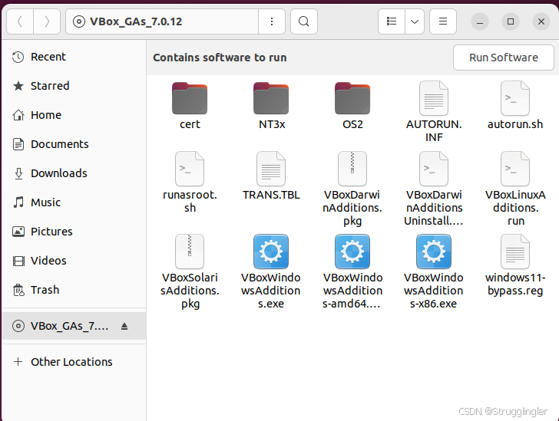Open Starred in the sidebar
This screenshot has width=559, height=421.
74,86
